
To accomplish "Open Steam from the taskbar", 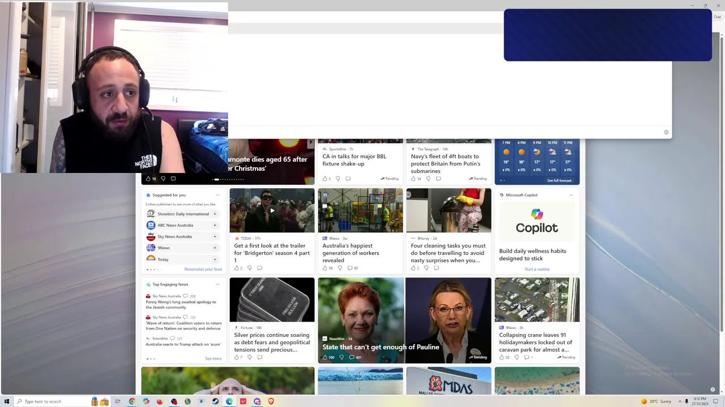I will point(215,401).
